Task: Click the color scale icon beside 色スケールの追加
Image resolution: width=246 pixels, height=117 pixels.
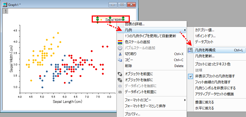Action: click(x=120, y=42)
